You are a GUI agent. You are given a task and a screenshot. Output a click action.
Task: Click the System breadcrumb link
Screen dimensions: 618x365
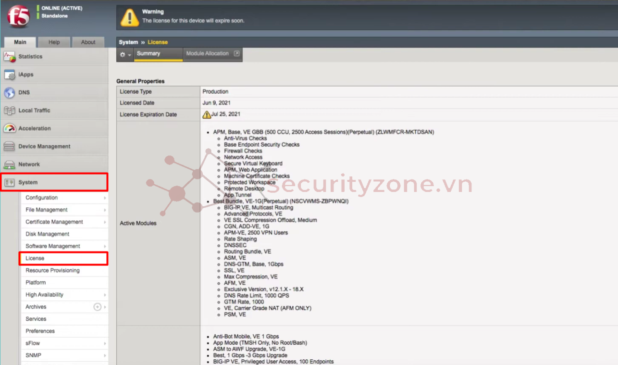(x=128, y=42)
